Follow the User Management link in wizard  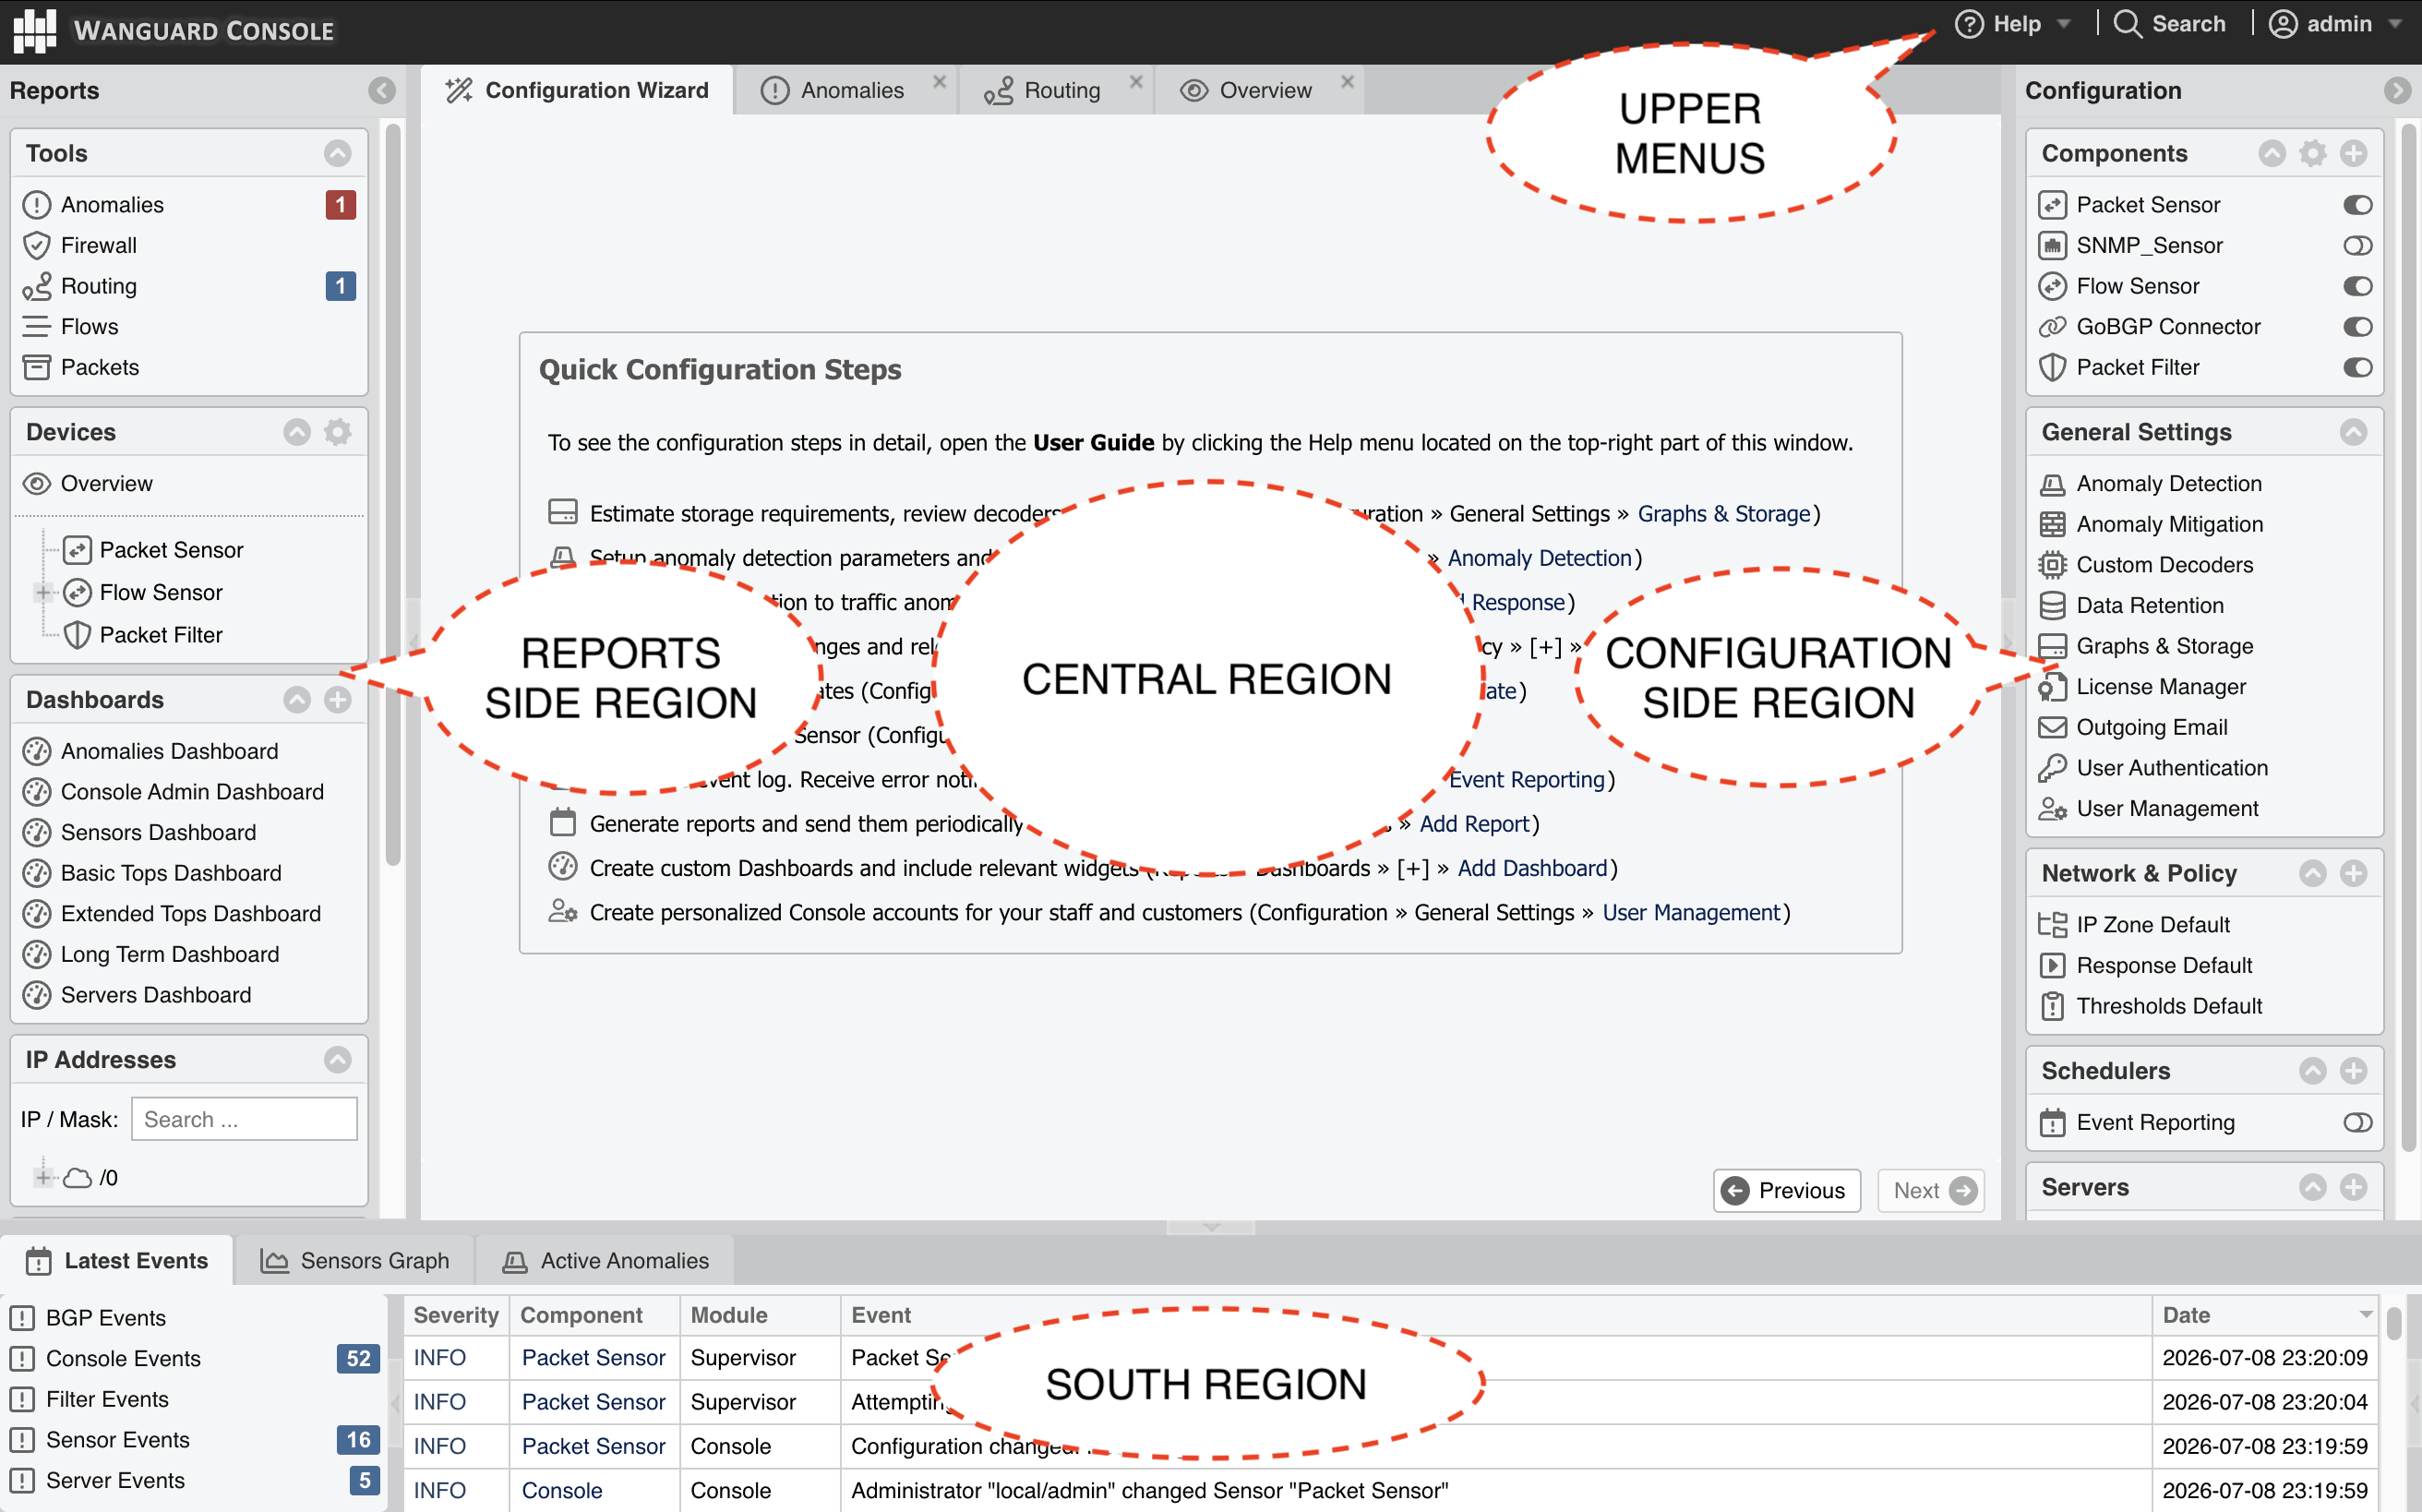[1692, 912]
